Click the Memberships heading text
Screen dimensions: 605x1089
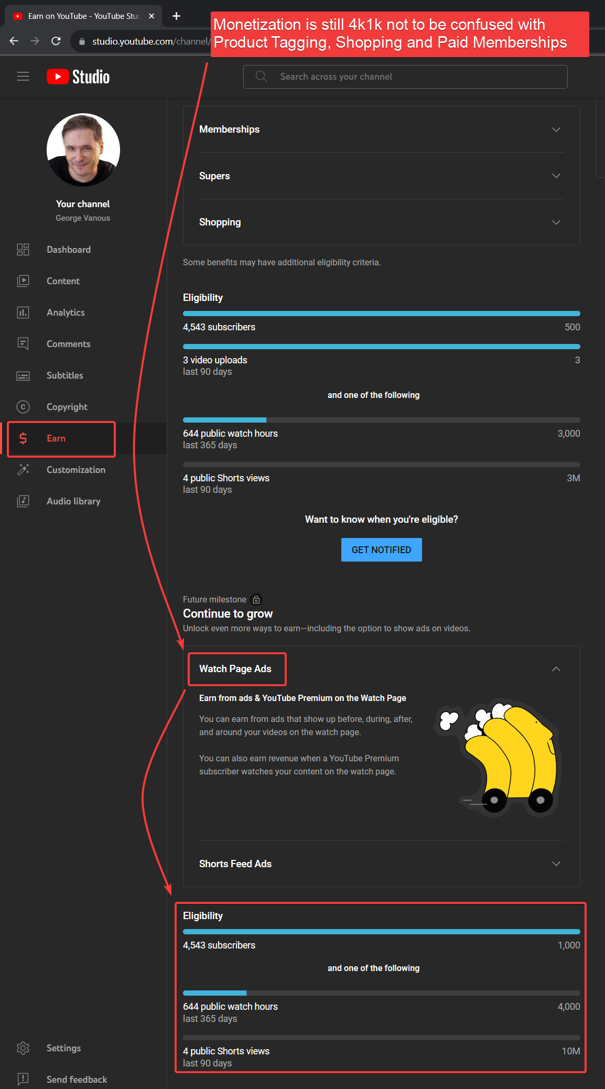pos(229,130)
